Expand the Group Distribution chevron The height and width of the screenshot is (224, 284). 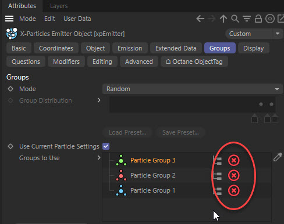point(99,100)
